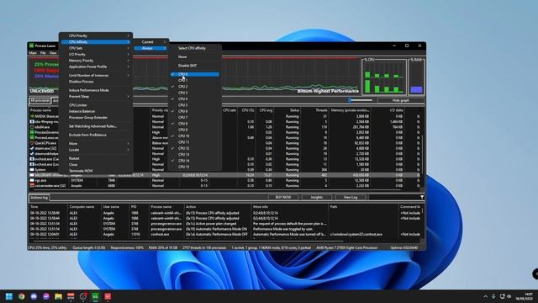Show hidden tray icons chevron

(x=486, y=296)
